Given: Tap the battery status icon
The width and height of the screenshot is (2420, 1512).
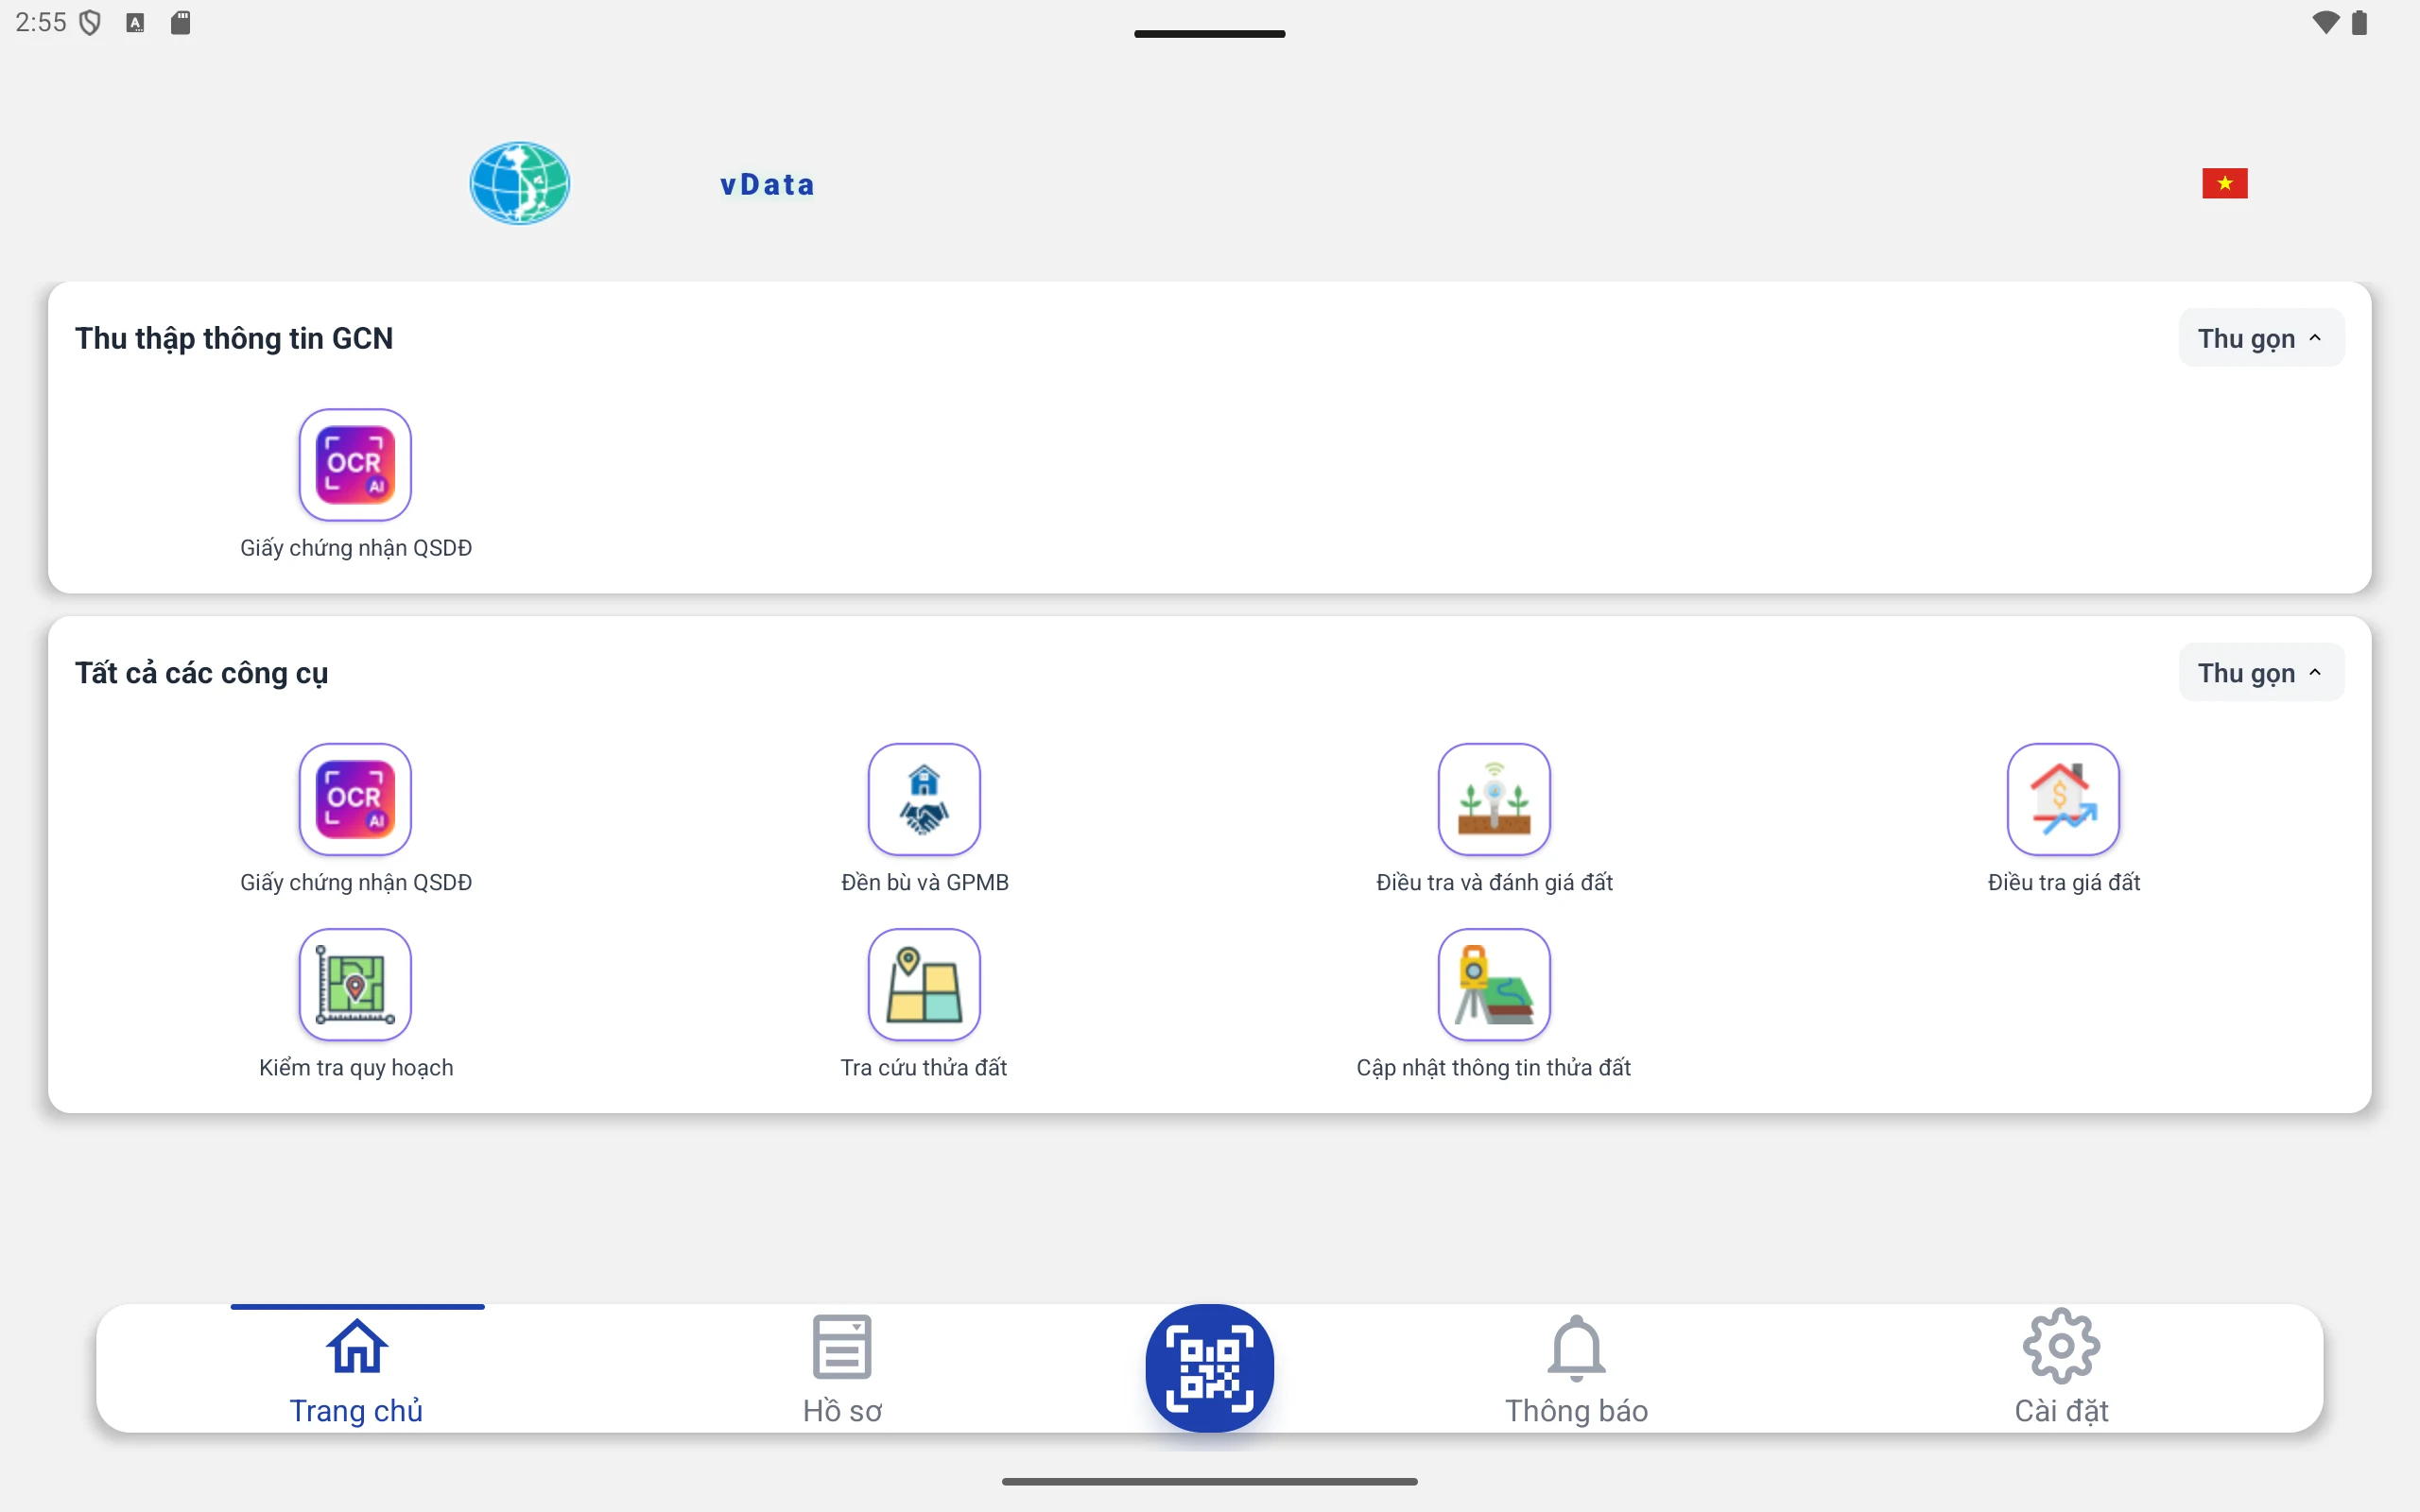Looking at the screenshot, I should [x=2360, y=22].
